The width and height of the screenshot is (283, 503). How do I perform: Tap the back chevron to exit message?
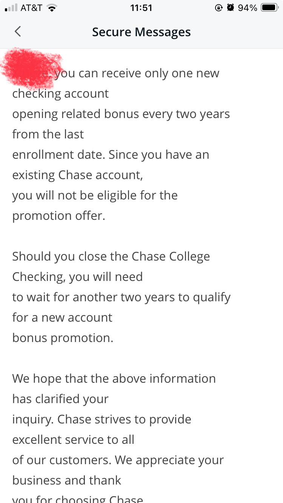point(18,32)
